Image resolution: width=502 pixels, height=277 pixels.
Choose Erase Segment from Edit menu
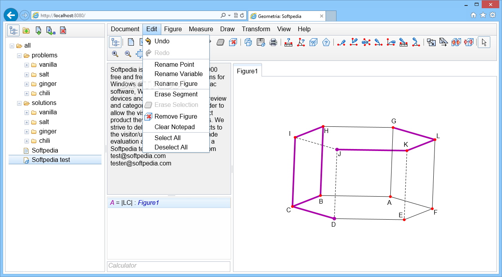click(176, 94)
